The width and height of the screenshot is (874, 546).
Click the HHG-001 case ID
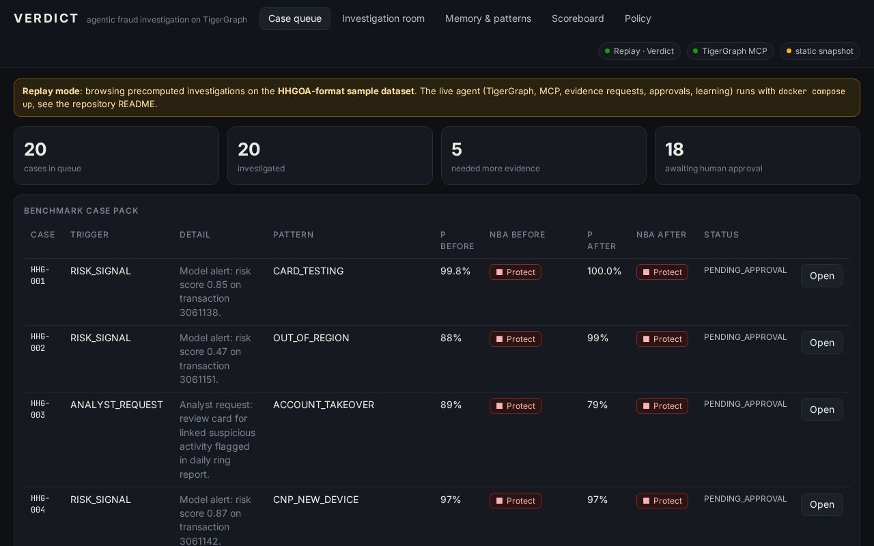pos(40,276)
